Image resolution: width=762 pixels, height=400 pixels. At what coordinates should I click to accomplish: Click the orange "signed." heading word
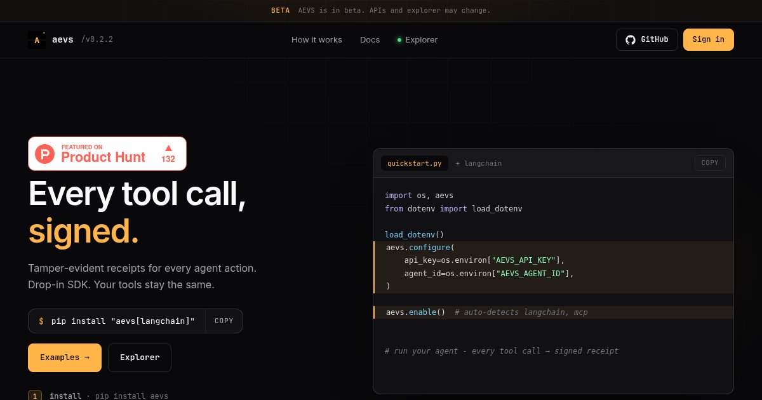83,231
